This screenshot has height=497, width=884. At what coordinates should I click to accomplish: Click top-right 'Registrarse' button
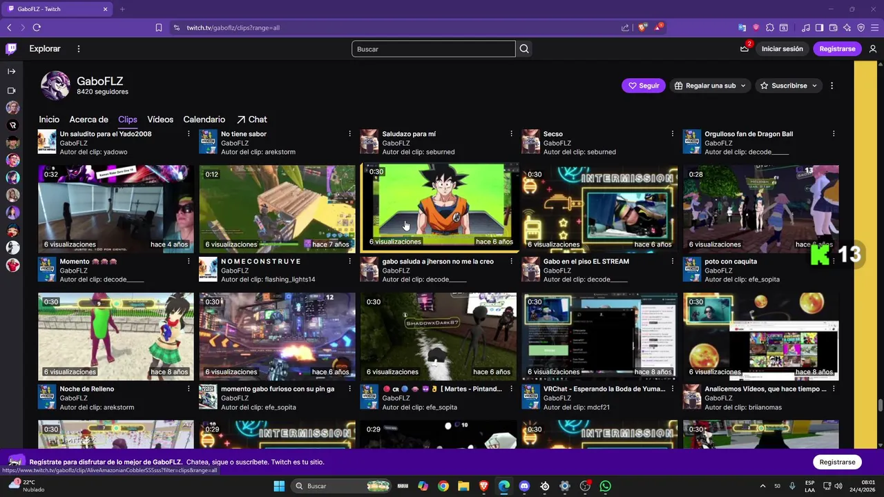click(837, 49)
